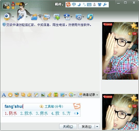Create a discussion group with the plus icon
The width and height of the screenshot is (139, 131).
pyautogui.click(x=57, y=17)
